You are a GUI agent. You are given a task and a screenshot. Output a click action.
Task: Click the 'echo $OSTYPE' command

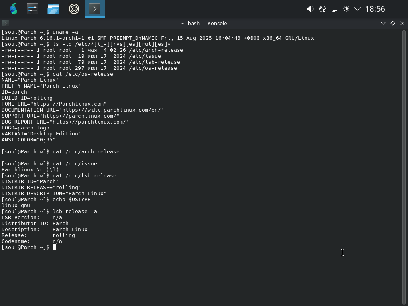pyautogui.click(x=72, y=200)
